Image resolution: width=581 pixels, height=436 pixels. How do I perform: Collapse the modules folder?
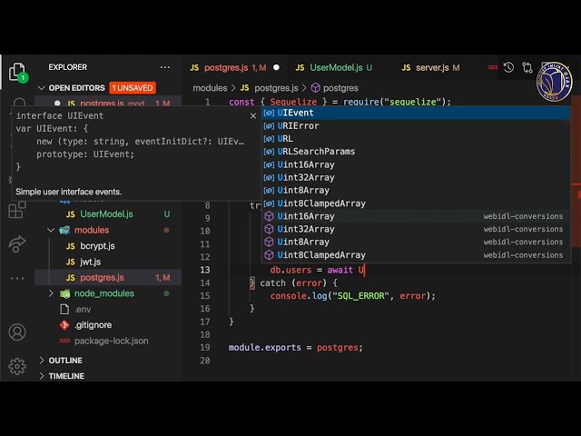(51, 230)
